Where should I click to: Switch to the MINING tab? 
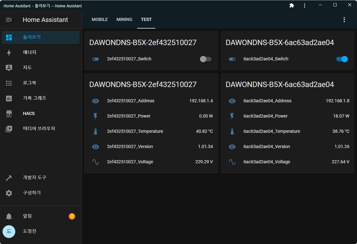pos(124,19)
